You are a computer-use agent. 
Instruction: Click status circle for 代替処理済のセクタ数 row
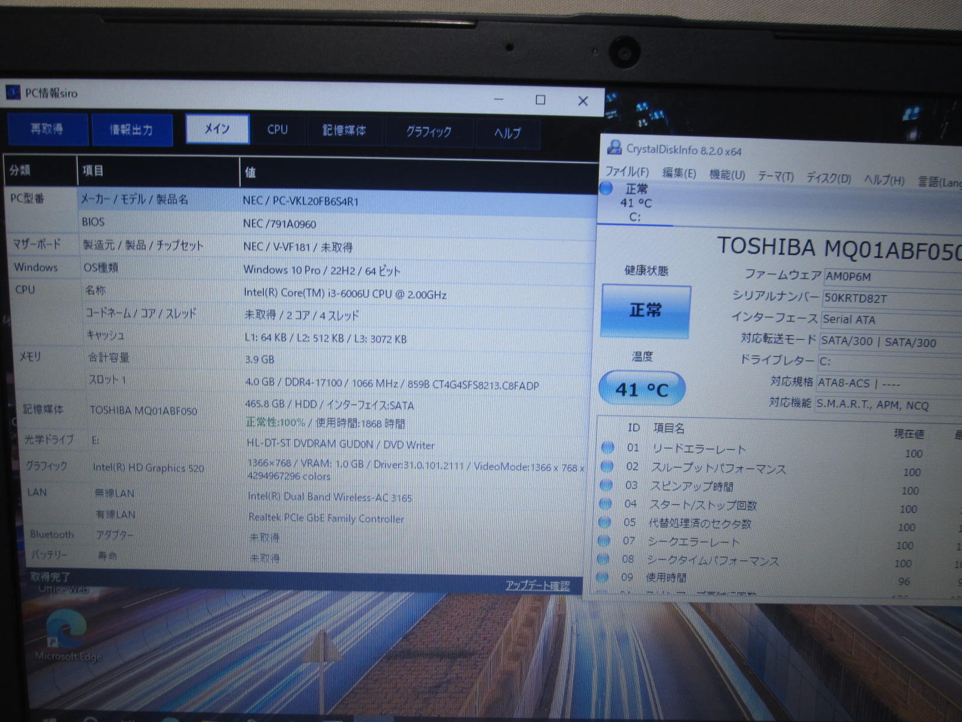[604, 522]
